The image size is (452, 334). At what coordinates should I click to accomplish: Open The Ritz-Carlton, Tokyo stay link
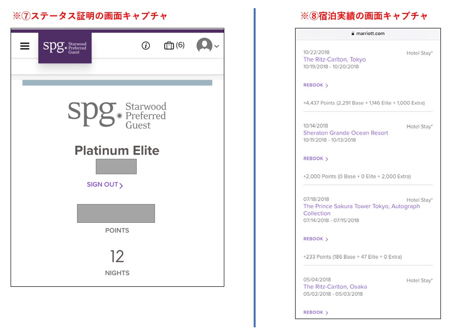click(335, 59)
